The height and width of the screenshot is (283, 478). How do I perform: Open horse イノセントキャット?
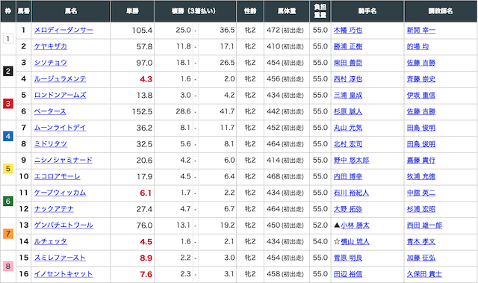click(63, 274)
